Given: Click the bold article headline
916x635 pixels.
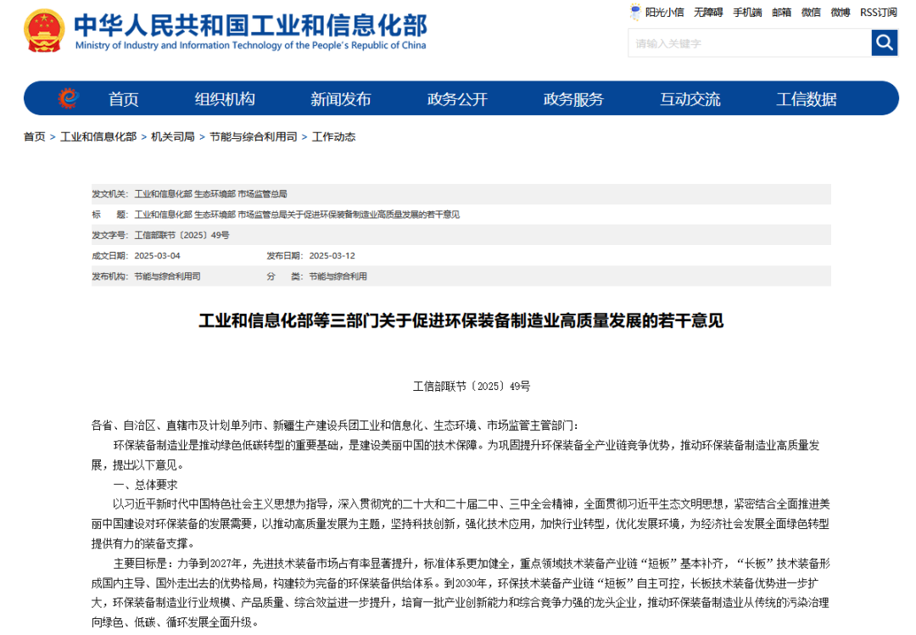Looking at the screenshot, I should coord(461,320).
